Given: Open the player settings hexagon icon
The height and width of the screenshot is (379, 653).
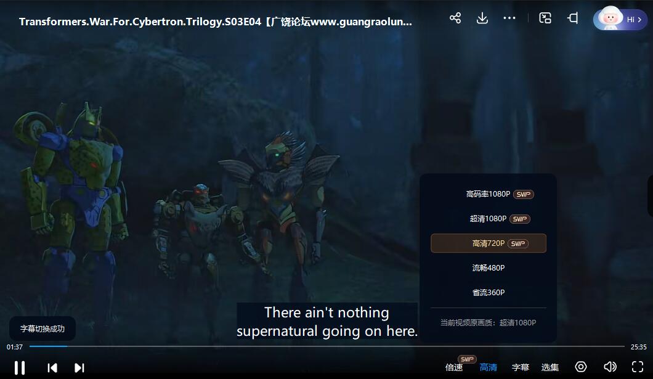Looking at the screenshot, I should [581, 367].
